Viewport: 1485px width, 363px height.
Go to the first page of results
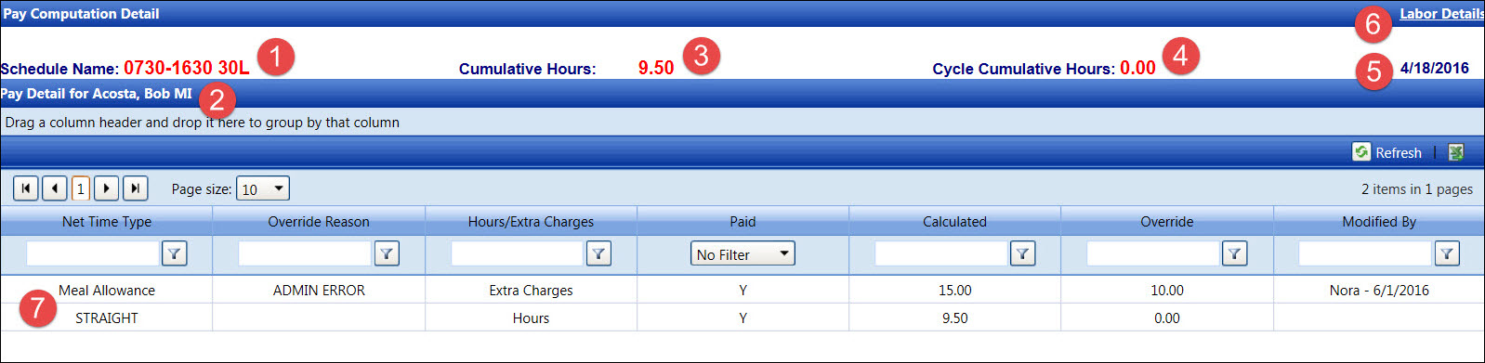click(x=26, y=188)
